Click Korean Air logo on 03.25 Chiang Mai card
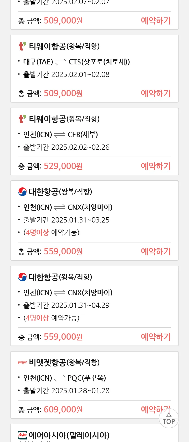The image size is (189, 442). [22, 192]
